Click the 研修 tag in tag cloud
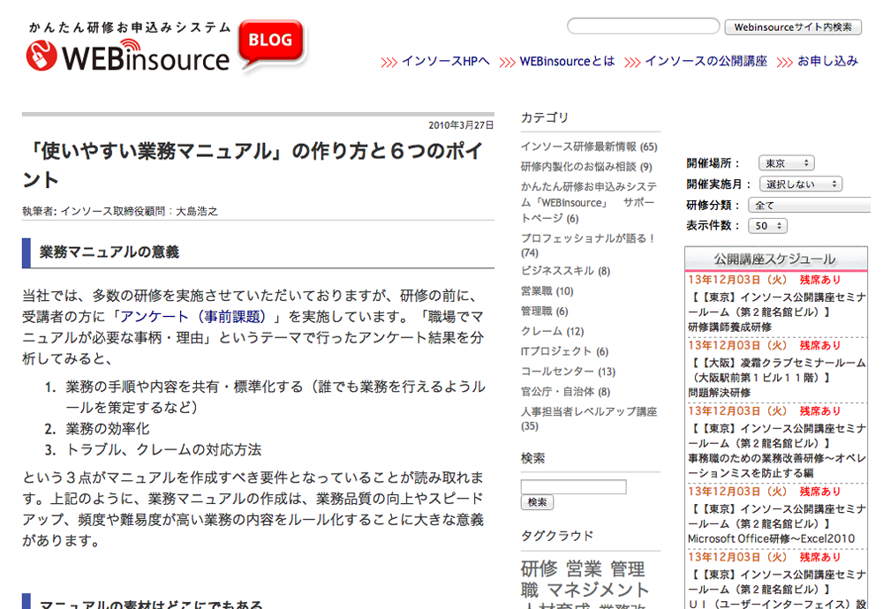The width and height of the screenshot is (883, 609). pyautogui.click(x=539, y=568)
